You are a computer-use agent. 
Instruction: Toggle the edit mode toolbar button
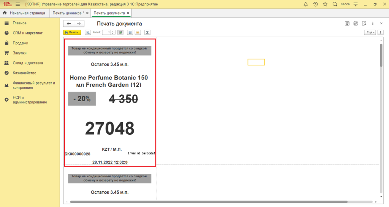point(120,32)
